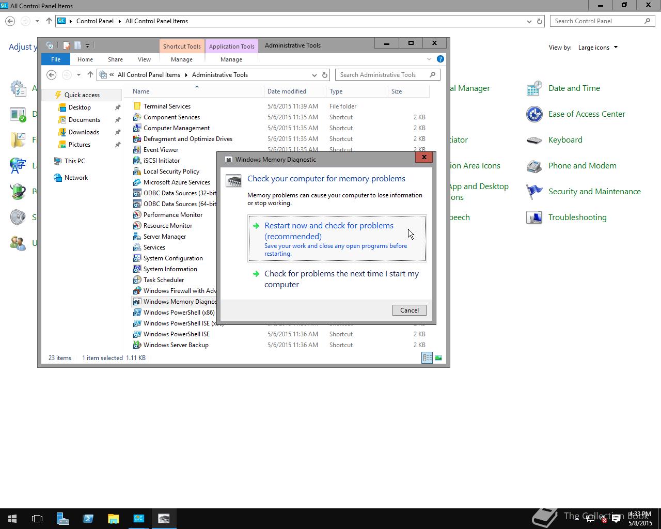Open Security and Maintenance flag icon

click(x=534, y=192)
